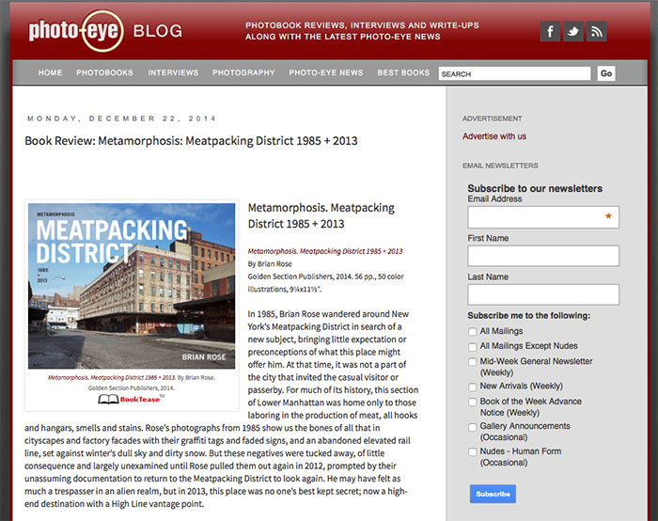The width and height of the screenshot is (658, 521).
Task: Click the 'Metamorphosis. Meatpacking District 1985 + 2013' heading
Action: 321,215
